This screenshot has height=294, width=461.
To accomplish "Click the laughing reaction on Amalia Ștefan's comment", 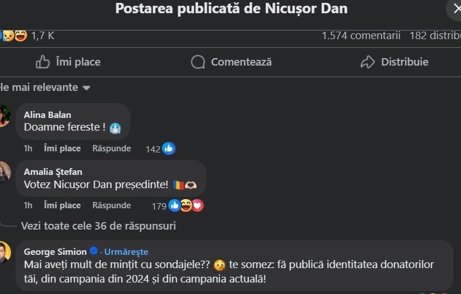I will pyautogui.click(x=186, y=205).
